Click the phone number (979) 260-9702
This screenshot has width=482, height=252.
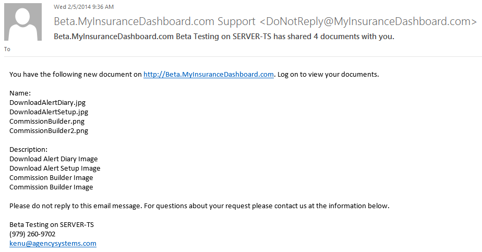pyautogui.click(x=32, y=234)
